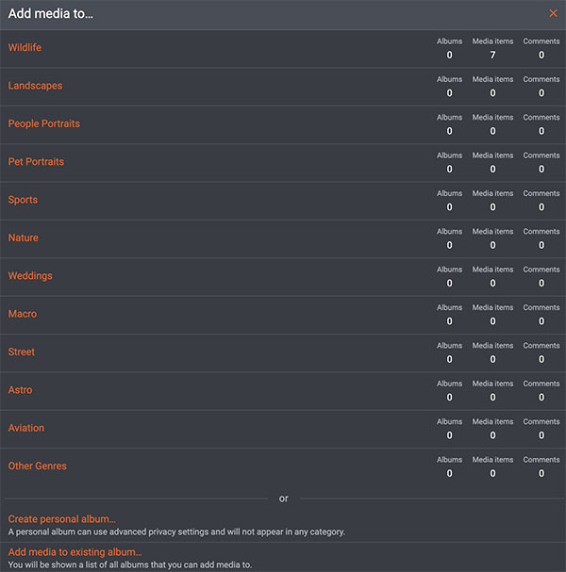Pick the Pet Portraits category

(36, 162)
